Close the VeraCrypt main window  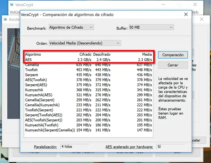[195, 5]
